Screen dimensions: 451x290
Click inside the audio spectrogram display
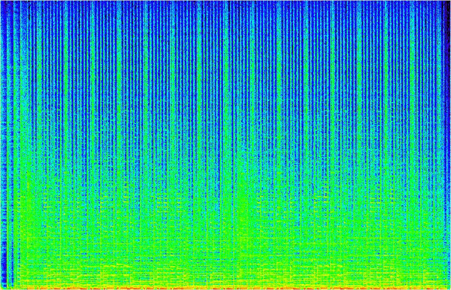click(225, 145)
